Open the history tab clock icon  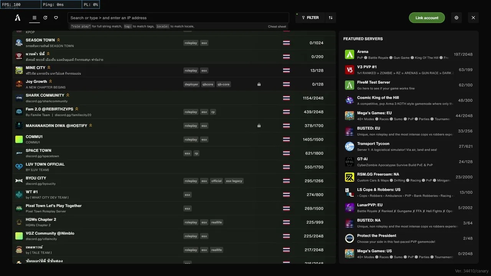pos(45,18)
